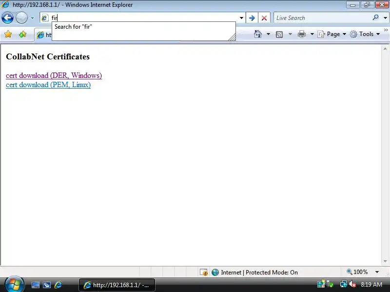
Task: Click the network connection tray icon
Action: 344,284
